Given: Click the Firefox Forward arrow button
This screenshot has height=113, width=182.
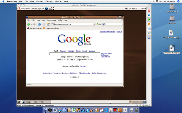Looking at the screenshot, I should pyautogui.click(x=34, y=24).
